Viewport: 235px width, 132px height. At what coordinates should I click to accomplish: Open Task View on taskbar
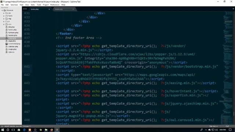(13, 130)
